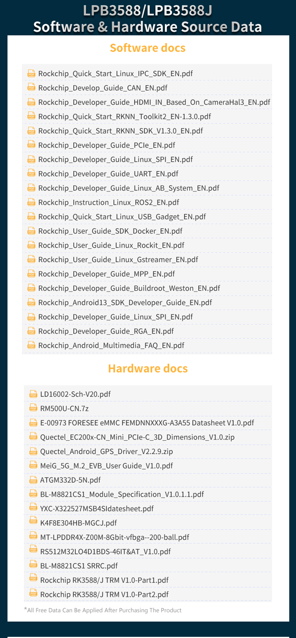Click PDF icon beside Instruction_Linux_ROS2_EN.pdf
This screenshot has width=296, height=638.
(x=31, y=202)
